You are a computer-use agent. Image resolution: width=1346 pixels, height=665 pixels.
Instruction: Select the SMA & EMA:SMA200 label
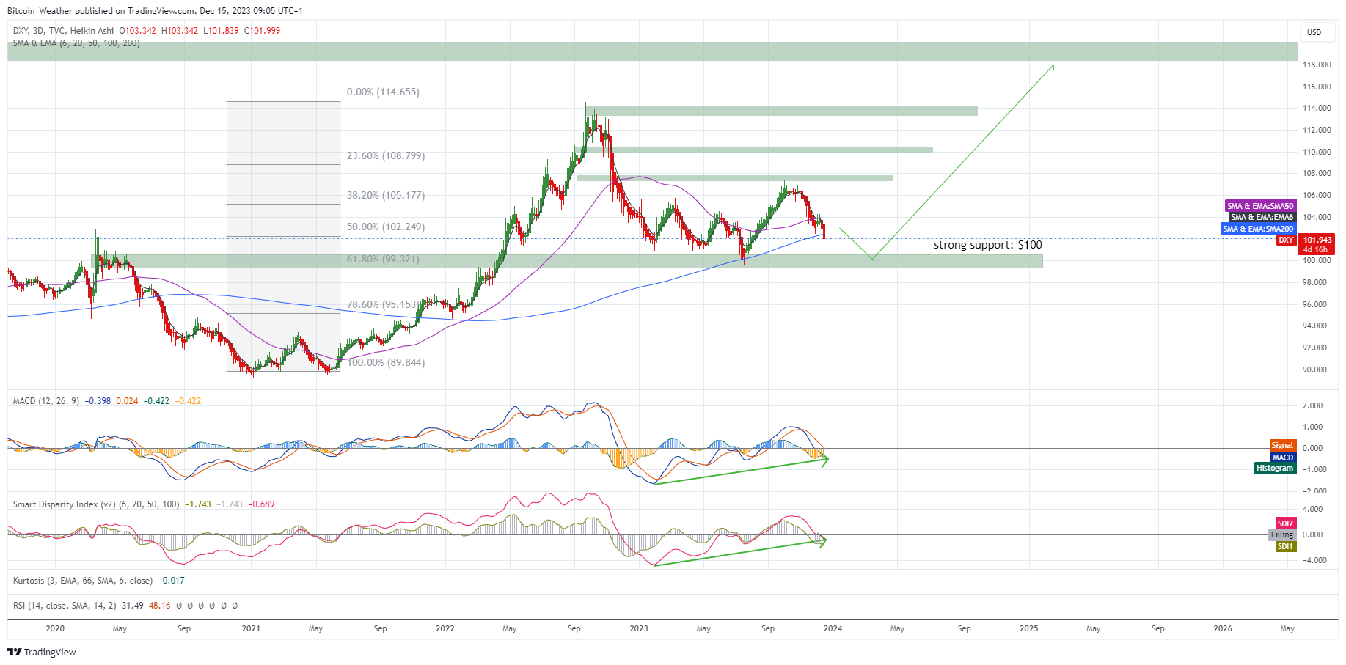[x=1259, y=229]
